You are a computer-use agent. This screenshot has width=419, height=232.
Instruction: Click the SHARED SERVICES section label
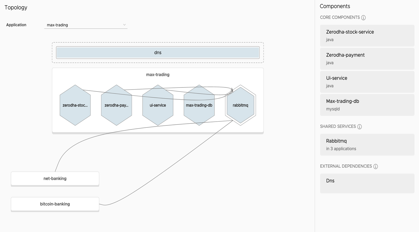(338, 127)
